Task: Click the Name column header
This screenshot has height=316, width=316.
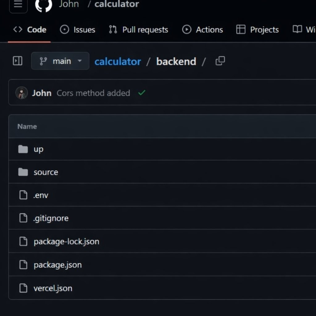Action: pyautogui.click(x=27, y=126)
